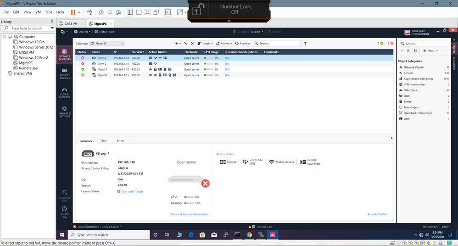Click the edit pencil icon in gateway toolbar

(186, 44)
